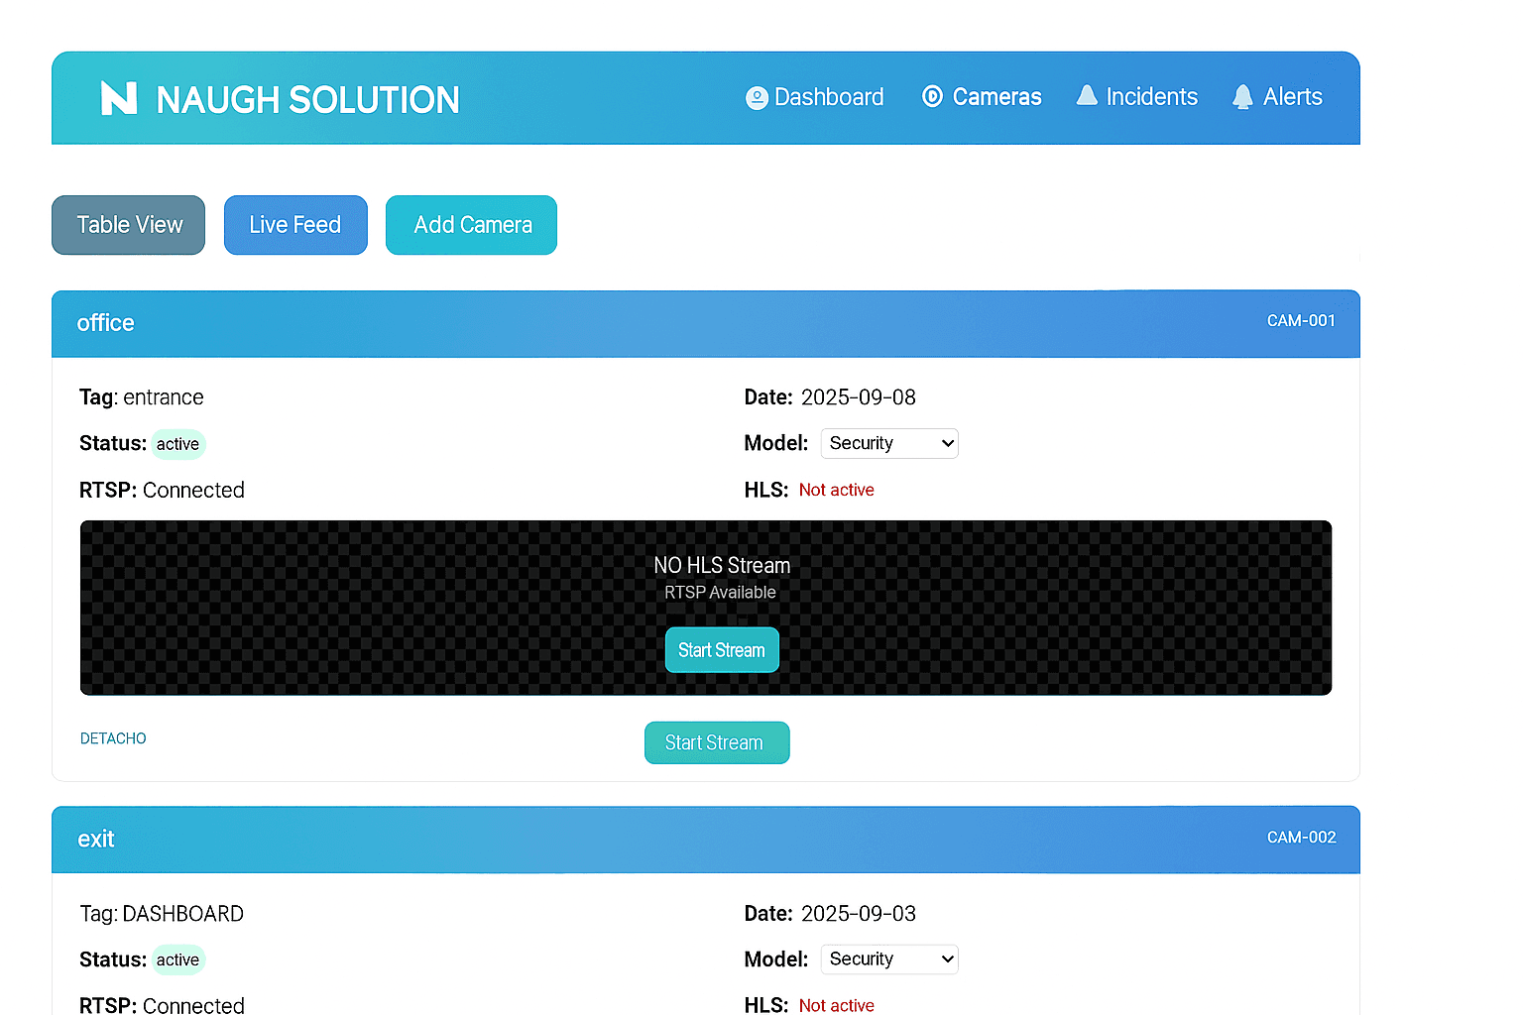Click the Incidents bell icon
This screenshot has width=1523, height=1015.
[1087, 95]
